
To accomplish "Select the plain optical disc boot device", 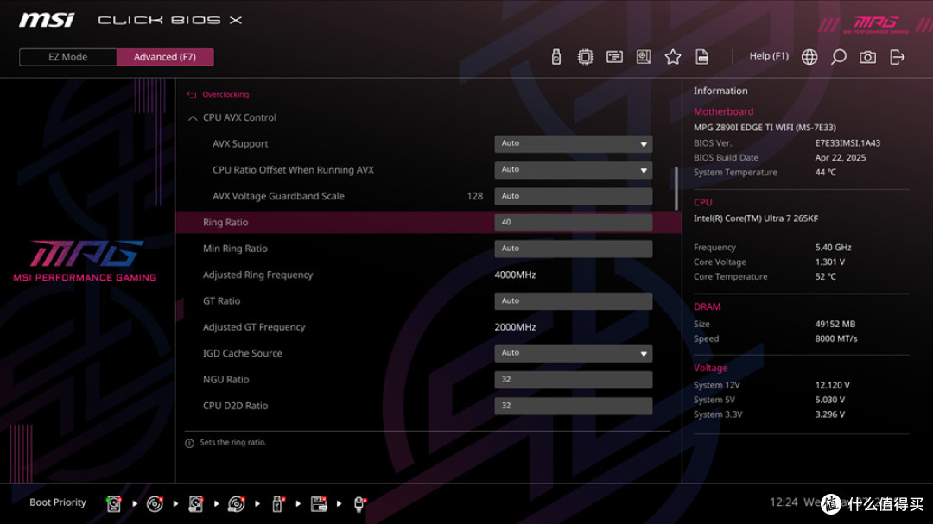I will 155,504.
